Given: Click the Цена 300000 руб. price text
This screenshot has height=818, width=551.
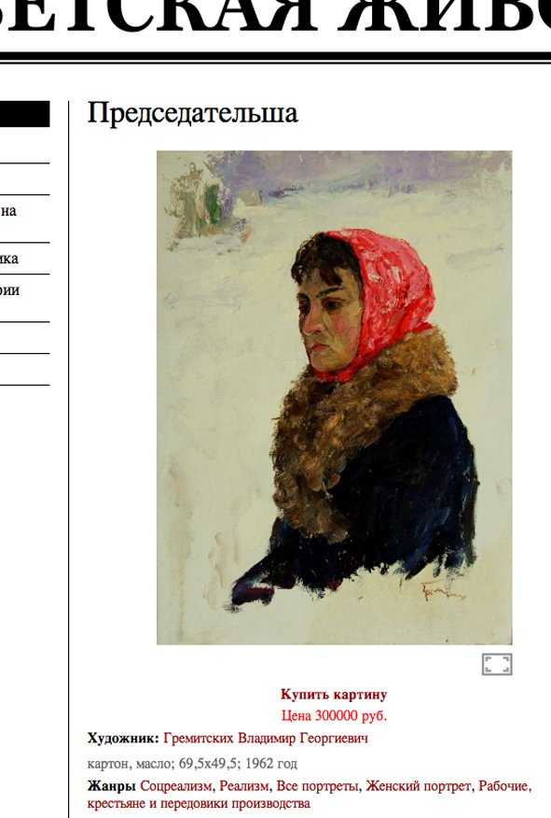Looking at the screenshot, I should pos(335,715).
